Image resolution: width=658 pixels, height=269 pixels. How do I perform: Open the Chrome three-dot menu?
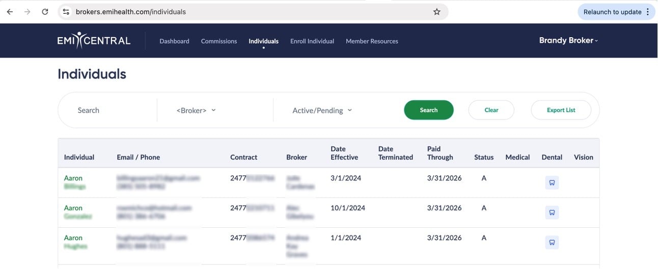(x=648, y=12)
